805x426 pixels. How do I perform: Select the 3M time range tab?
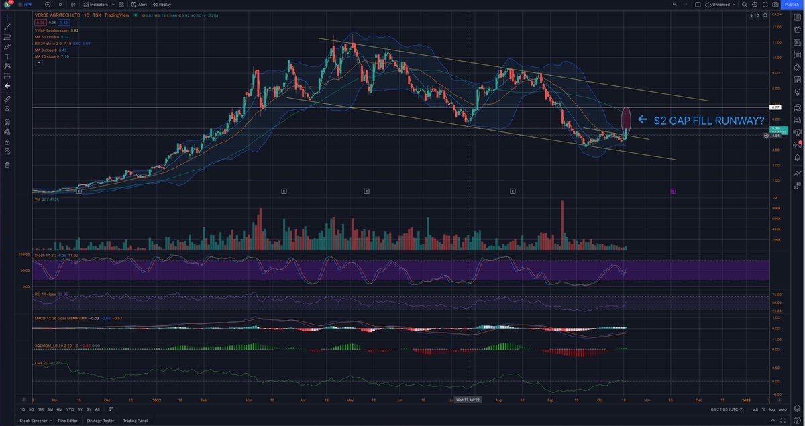pos(50,409)
